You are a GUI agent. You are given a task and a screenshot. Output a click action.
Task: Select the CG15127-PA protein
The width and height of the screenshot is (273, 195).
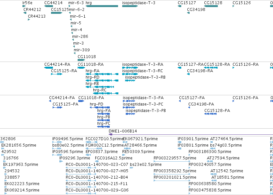[x=180, y=101]
